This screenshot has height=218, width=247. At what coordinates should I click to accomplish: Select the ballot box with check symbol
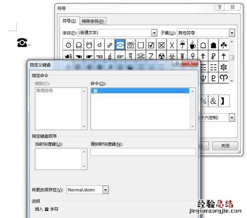[151, 45]
